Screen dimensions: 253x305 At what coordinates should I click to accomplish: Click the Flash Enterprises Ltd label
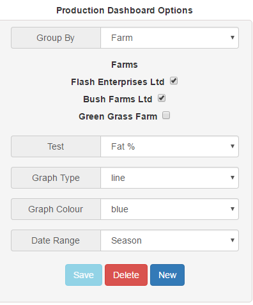[118, 82]
